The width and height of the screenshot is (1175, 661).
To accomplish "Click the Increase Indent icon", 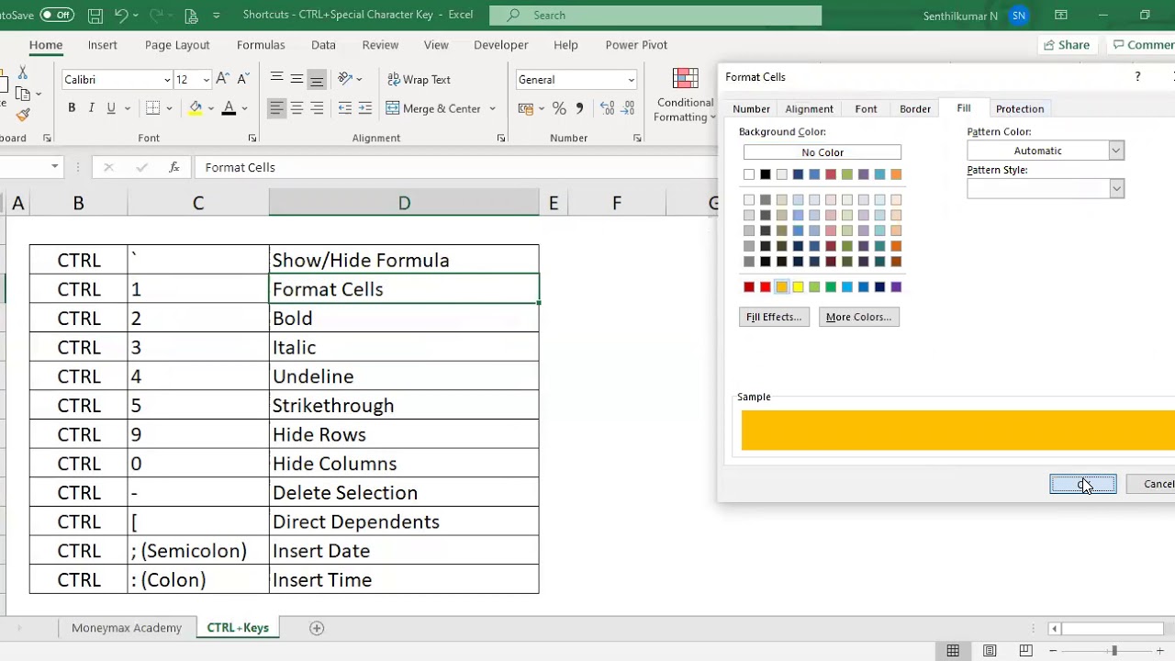I will click(x=364, y=108).
